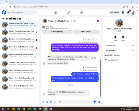Open the Home feed icon
The image size is (139, 111).
click(x=56, y=12)
